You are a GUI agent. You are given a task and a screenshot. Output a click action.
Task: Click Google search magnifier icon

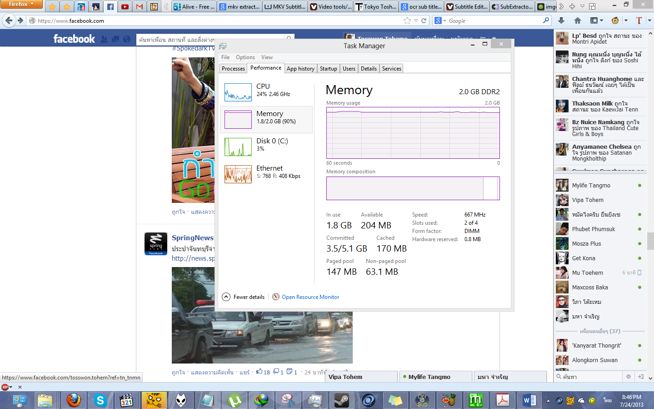click(546, 20)
